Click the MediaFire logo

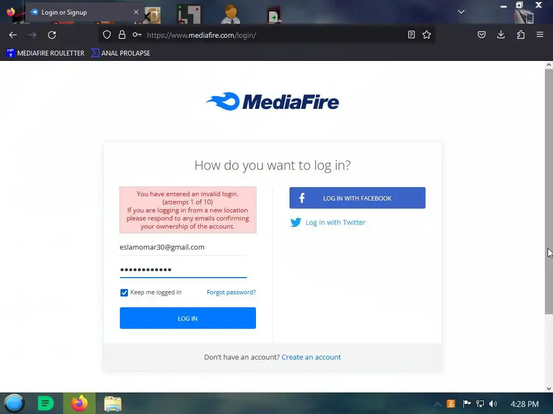click(273, 102)
